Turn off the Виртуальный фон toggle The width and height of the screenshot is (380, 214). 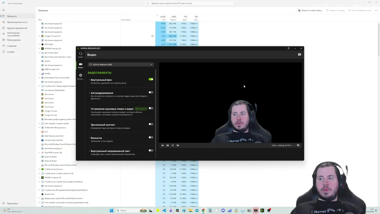click(151, 79)
